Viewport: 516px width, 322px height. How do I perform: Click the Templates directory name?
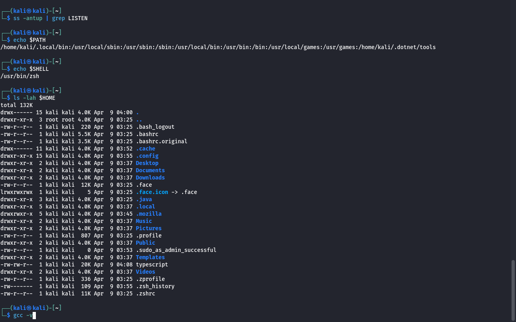[150, 257]
